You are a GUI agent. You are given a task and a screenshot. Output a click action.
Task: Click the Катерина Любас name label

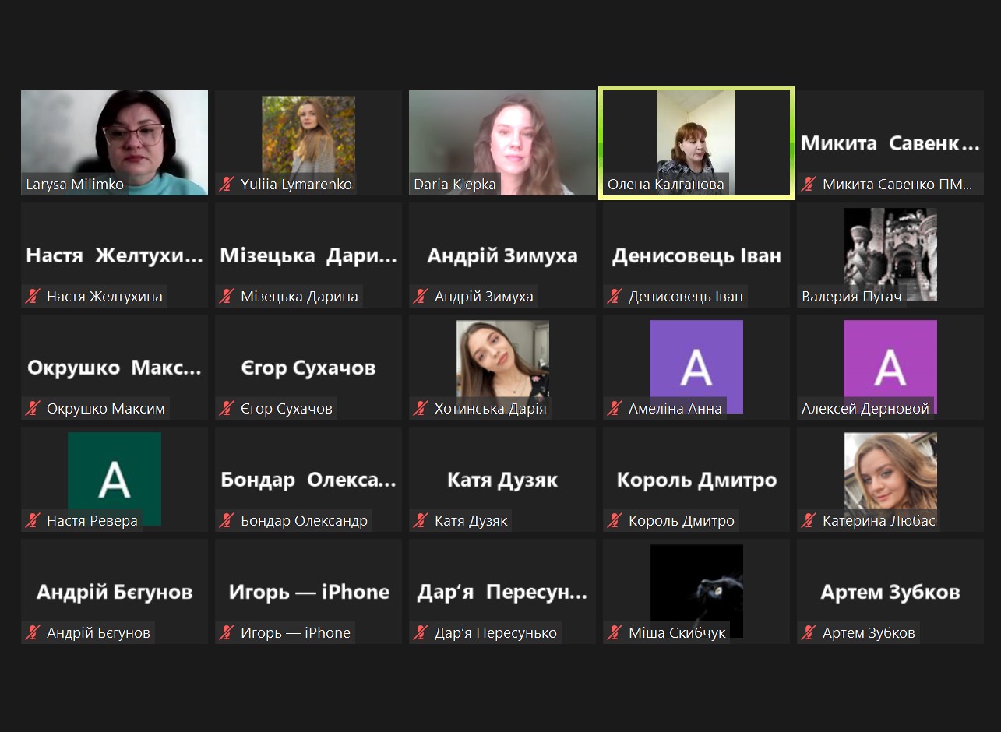coord(879,520)
